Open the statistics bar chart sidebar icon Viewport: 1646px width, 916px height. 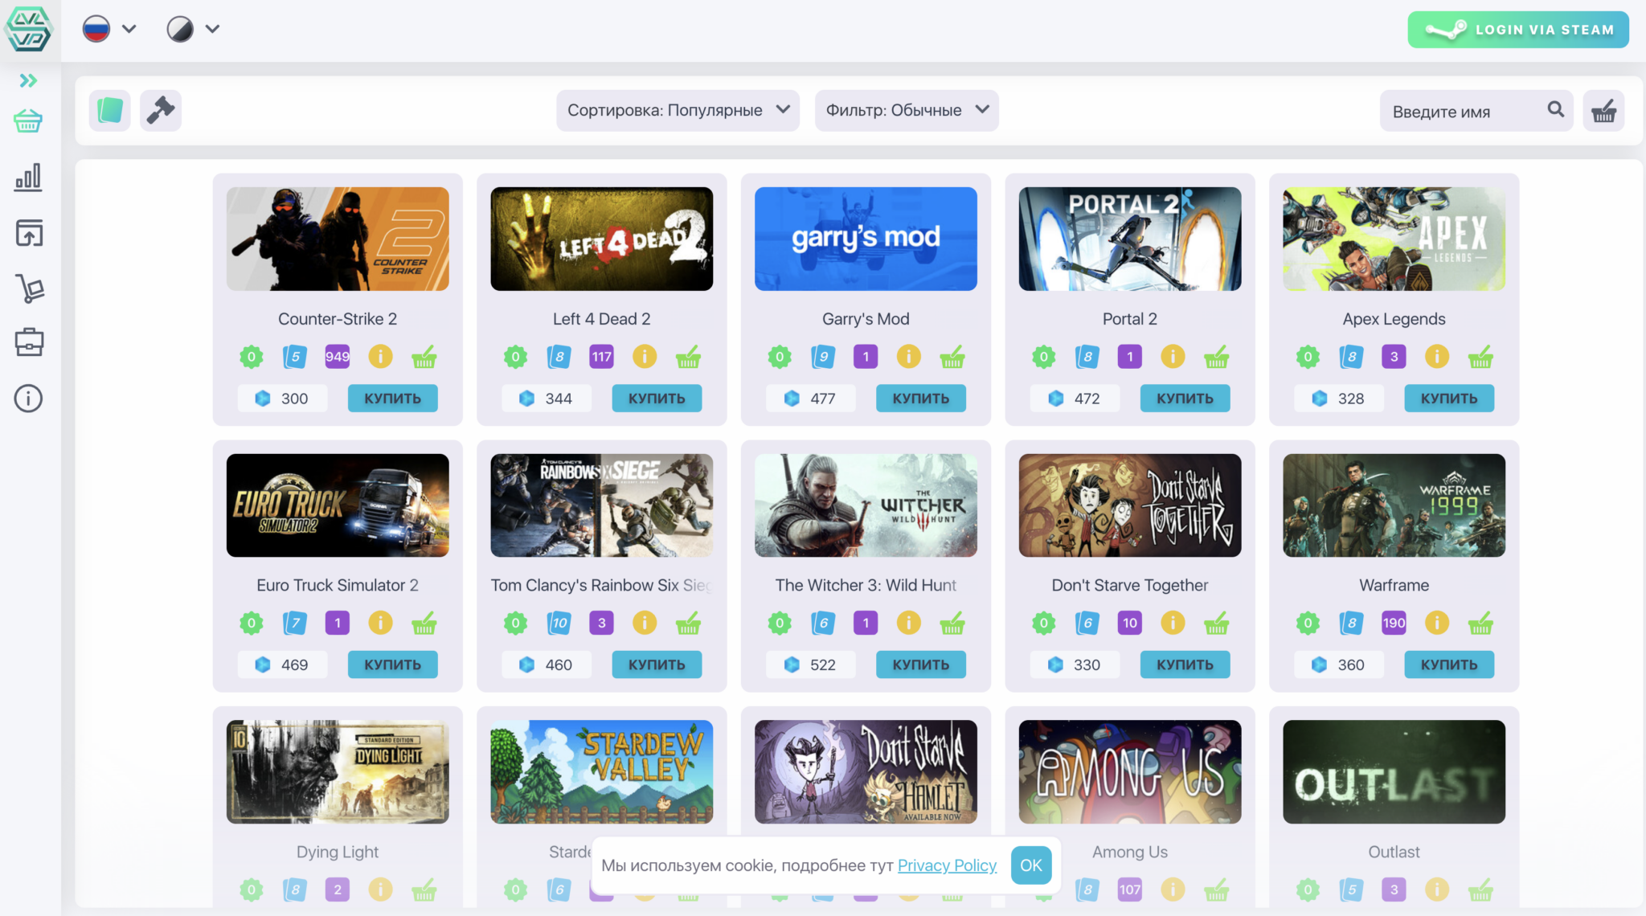29,178
